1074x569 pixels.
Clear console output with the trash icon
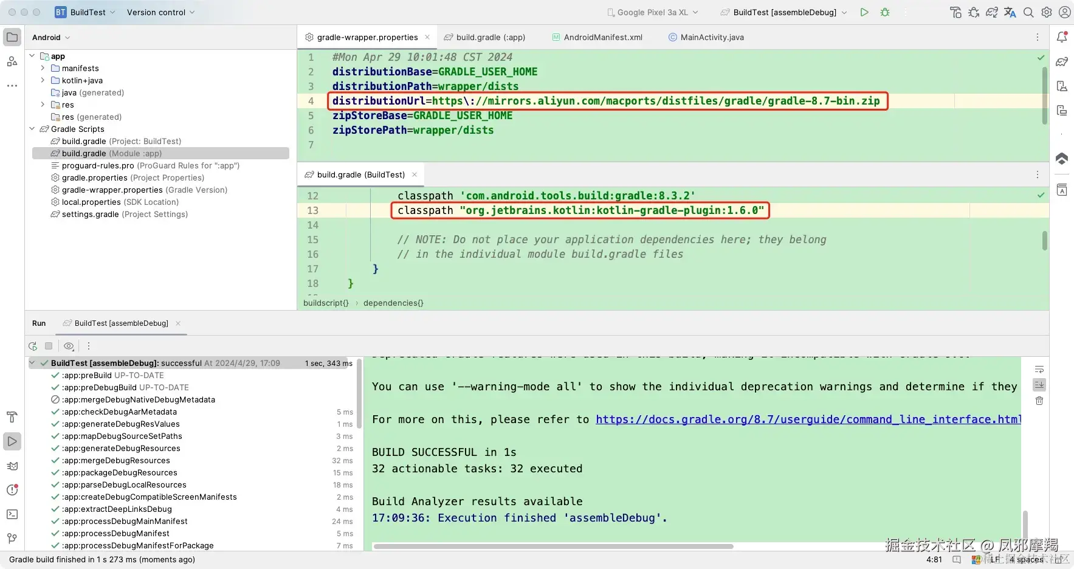click(x=1039, y=401)
